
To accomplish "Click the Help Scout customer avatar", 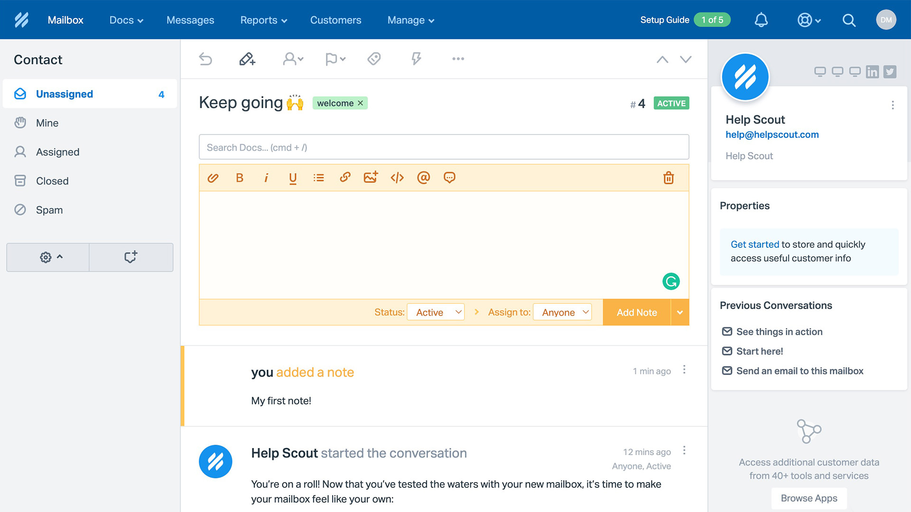I will point(745,77).
